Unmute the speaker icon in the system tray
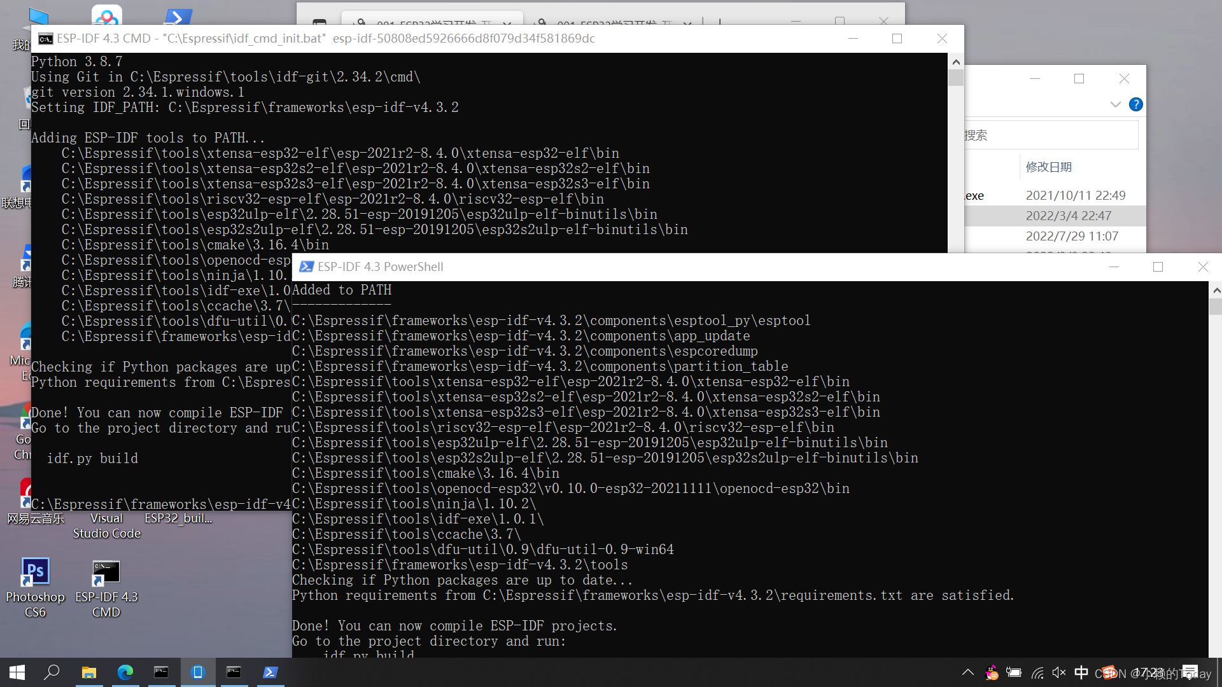The image size is (1222, 687). tap(1058, 672)
